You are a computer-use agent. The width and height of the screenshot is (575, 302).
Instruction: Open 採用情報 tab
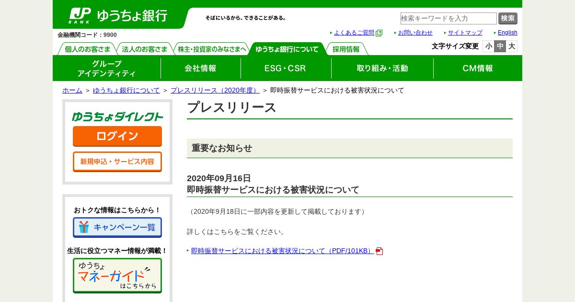pyautogui.click(x=346, y=49)
